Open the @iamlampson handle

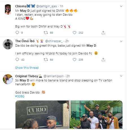(x=54, y=76)
